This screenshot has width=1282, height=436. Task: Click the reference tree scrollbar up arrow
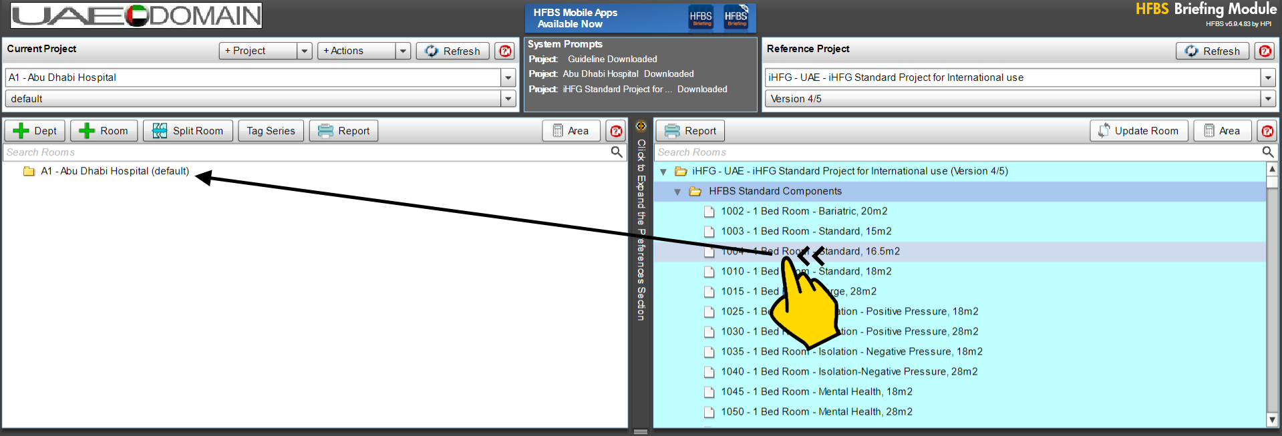click(x=1272, y=169)
